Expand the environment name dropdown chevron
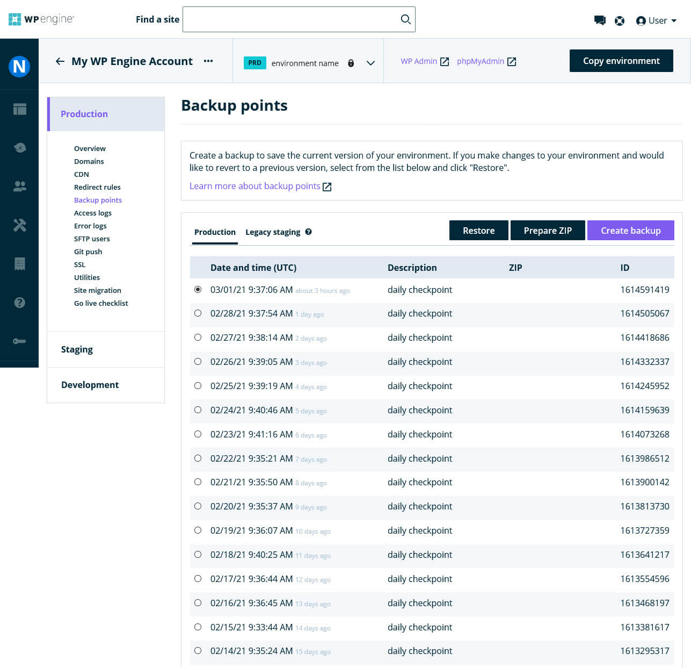Image resolution: width=691 pixels, height=668 pixels. [x=370, y=63]
